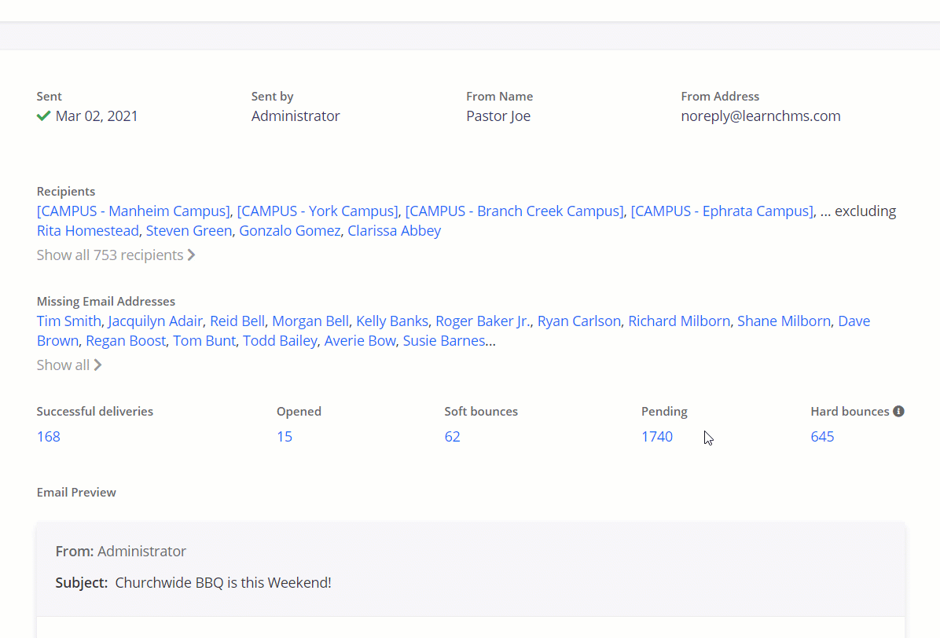940x638 pixels.
Task: Click the 168 successful deliveries count
Action: click(x=49, y=437)
